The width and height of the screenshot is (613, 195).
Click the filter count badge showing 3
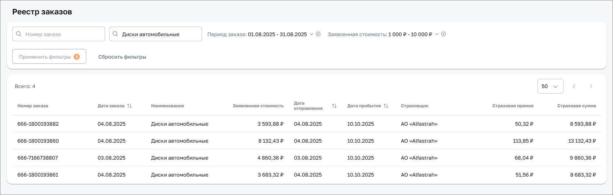click(77, 57)
